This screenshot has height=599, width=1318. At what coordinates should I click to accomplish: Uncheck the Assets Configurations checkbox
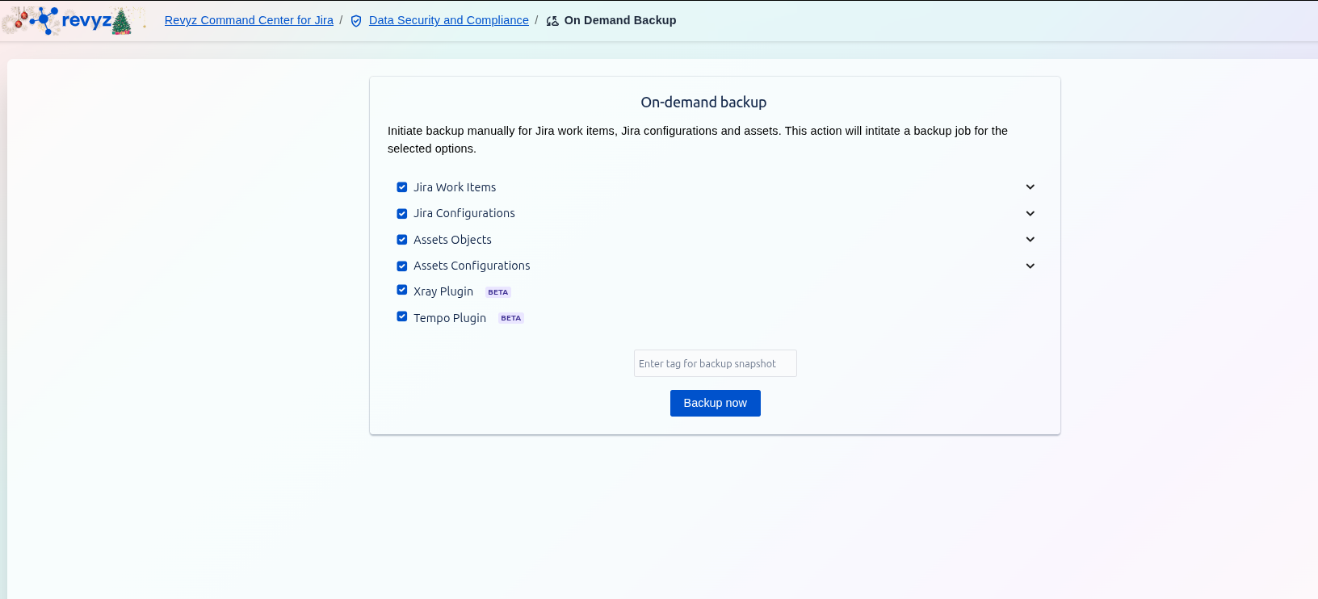(x=402, y=266)
